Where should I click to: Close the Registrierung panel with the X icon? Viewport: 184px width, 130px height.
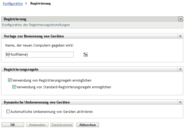tap(181, 19)
